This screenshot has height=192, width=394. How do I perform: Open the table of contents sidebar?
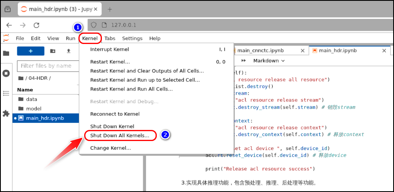[6, 93]
